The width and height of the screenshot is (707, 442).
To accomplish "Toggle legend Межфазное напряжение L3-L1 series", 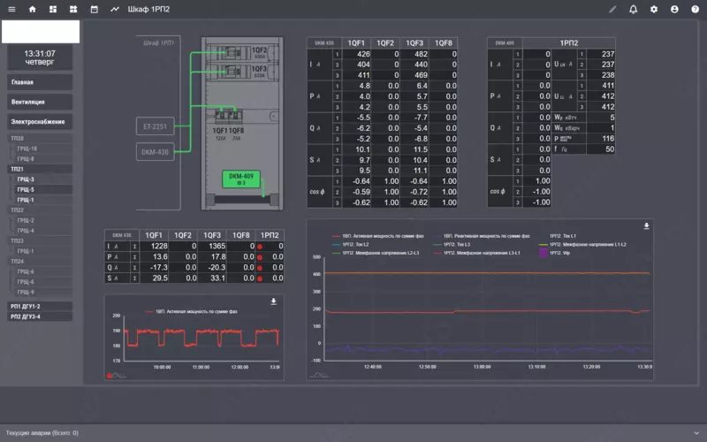I will pos(477,253).
